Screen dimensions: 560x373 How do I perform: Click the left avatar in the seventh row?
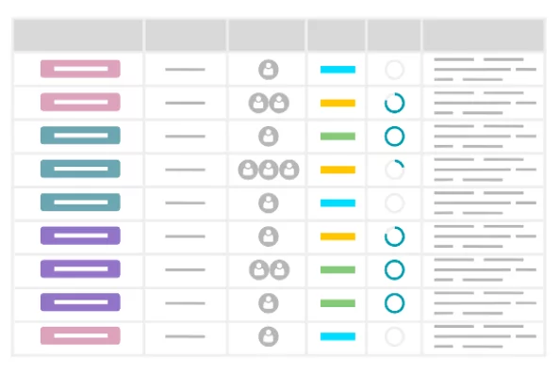258,269
